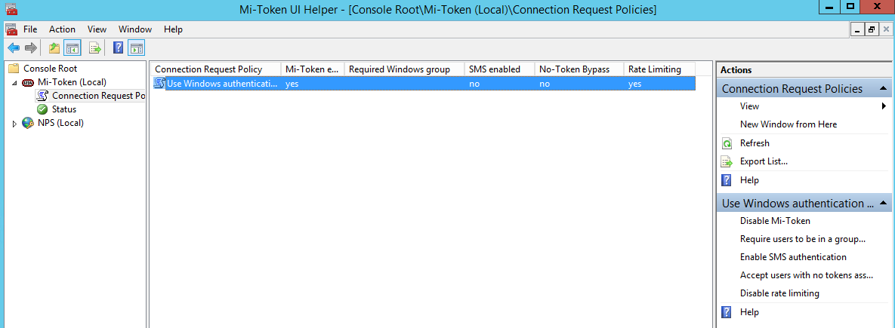Click Refresh in the Actions pane
The image size is (895, 328).
point(755,143)
